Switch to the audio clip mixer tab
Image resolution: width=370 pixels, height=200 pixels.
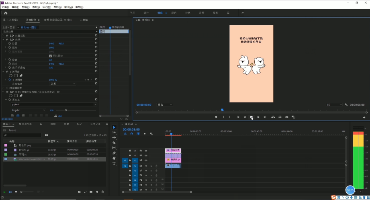[x=58, y=20]
